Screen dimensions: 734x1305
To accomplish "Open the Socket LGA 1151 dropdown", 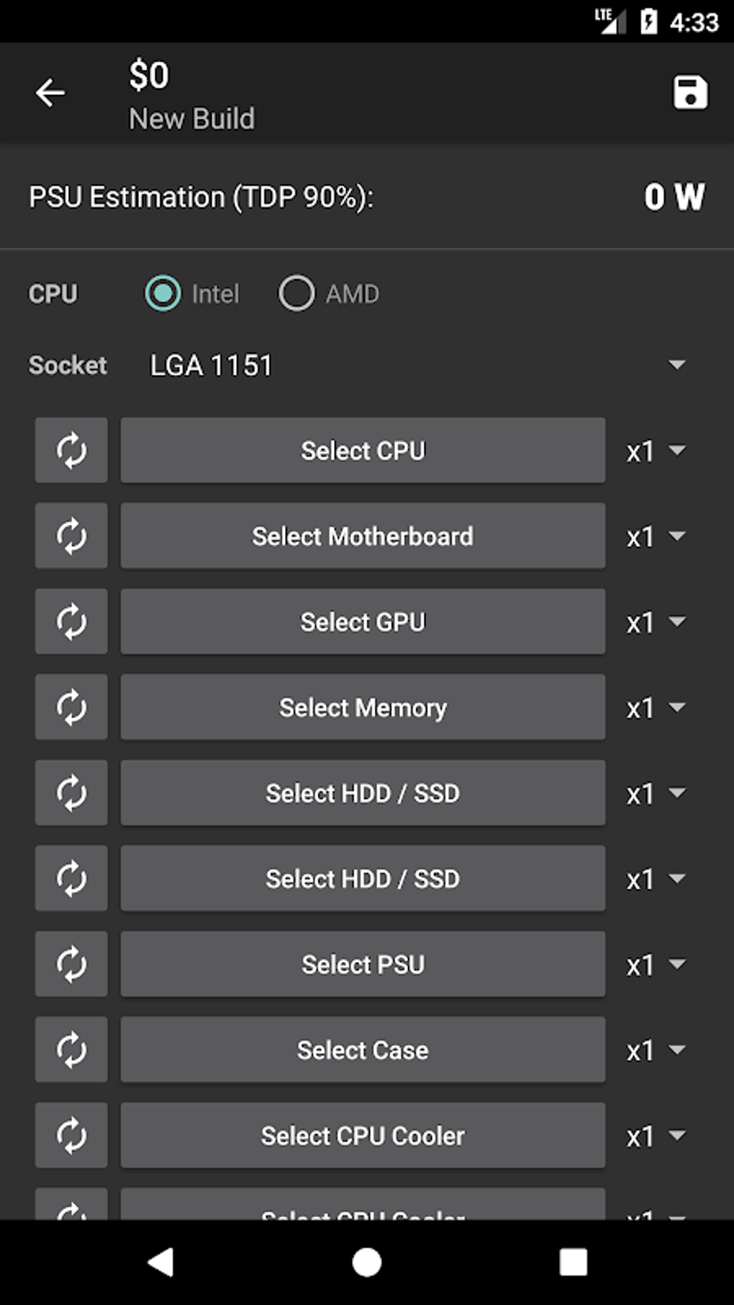I will [417, 366].
